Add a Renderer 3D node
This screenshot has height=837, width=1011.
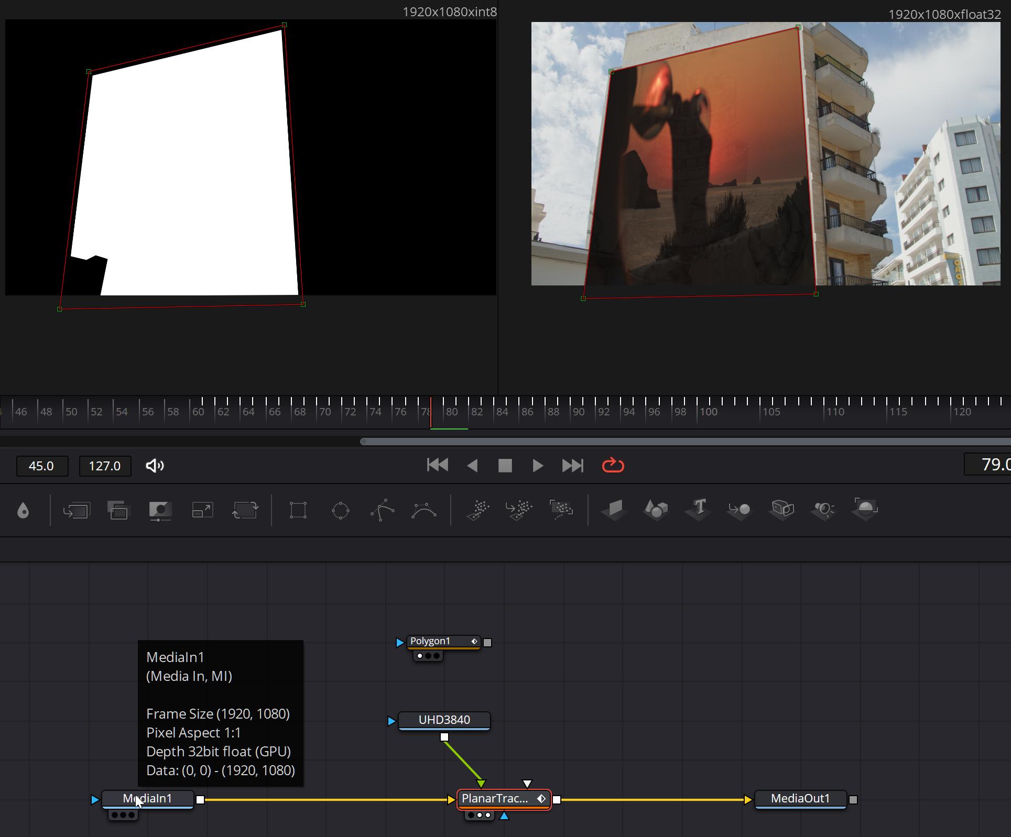click(x=865, y=509)
